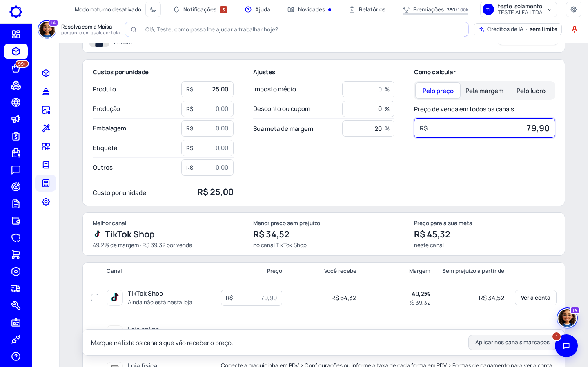Open Relatórios in the top bar
The width and height of the screenshot is (588, 367).
click(x=367, y=9)
